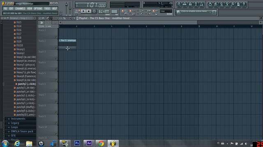Select the playlist pencil draw tool

(48, 18)
